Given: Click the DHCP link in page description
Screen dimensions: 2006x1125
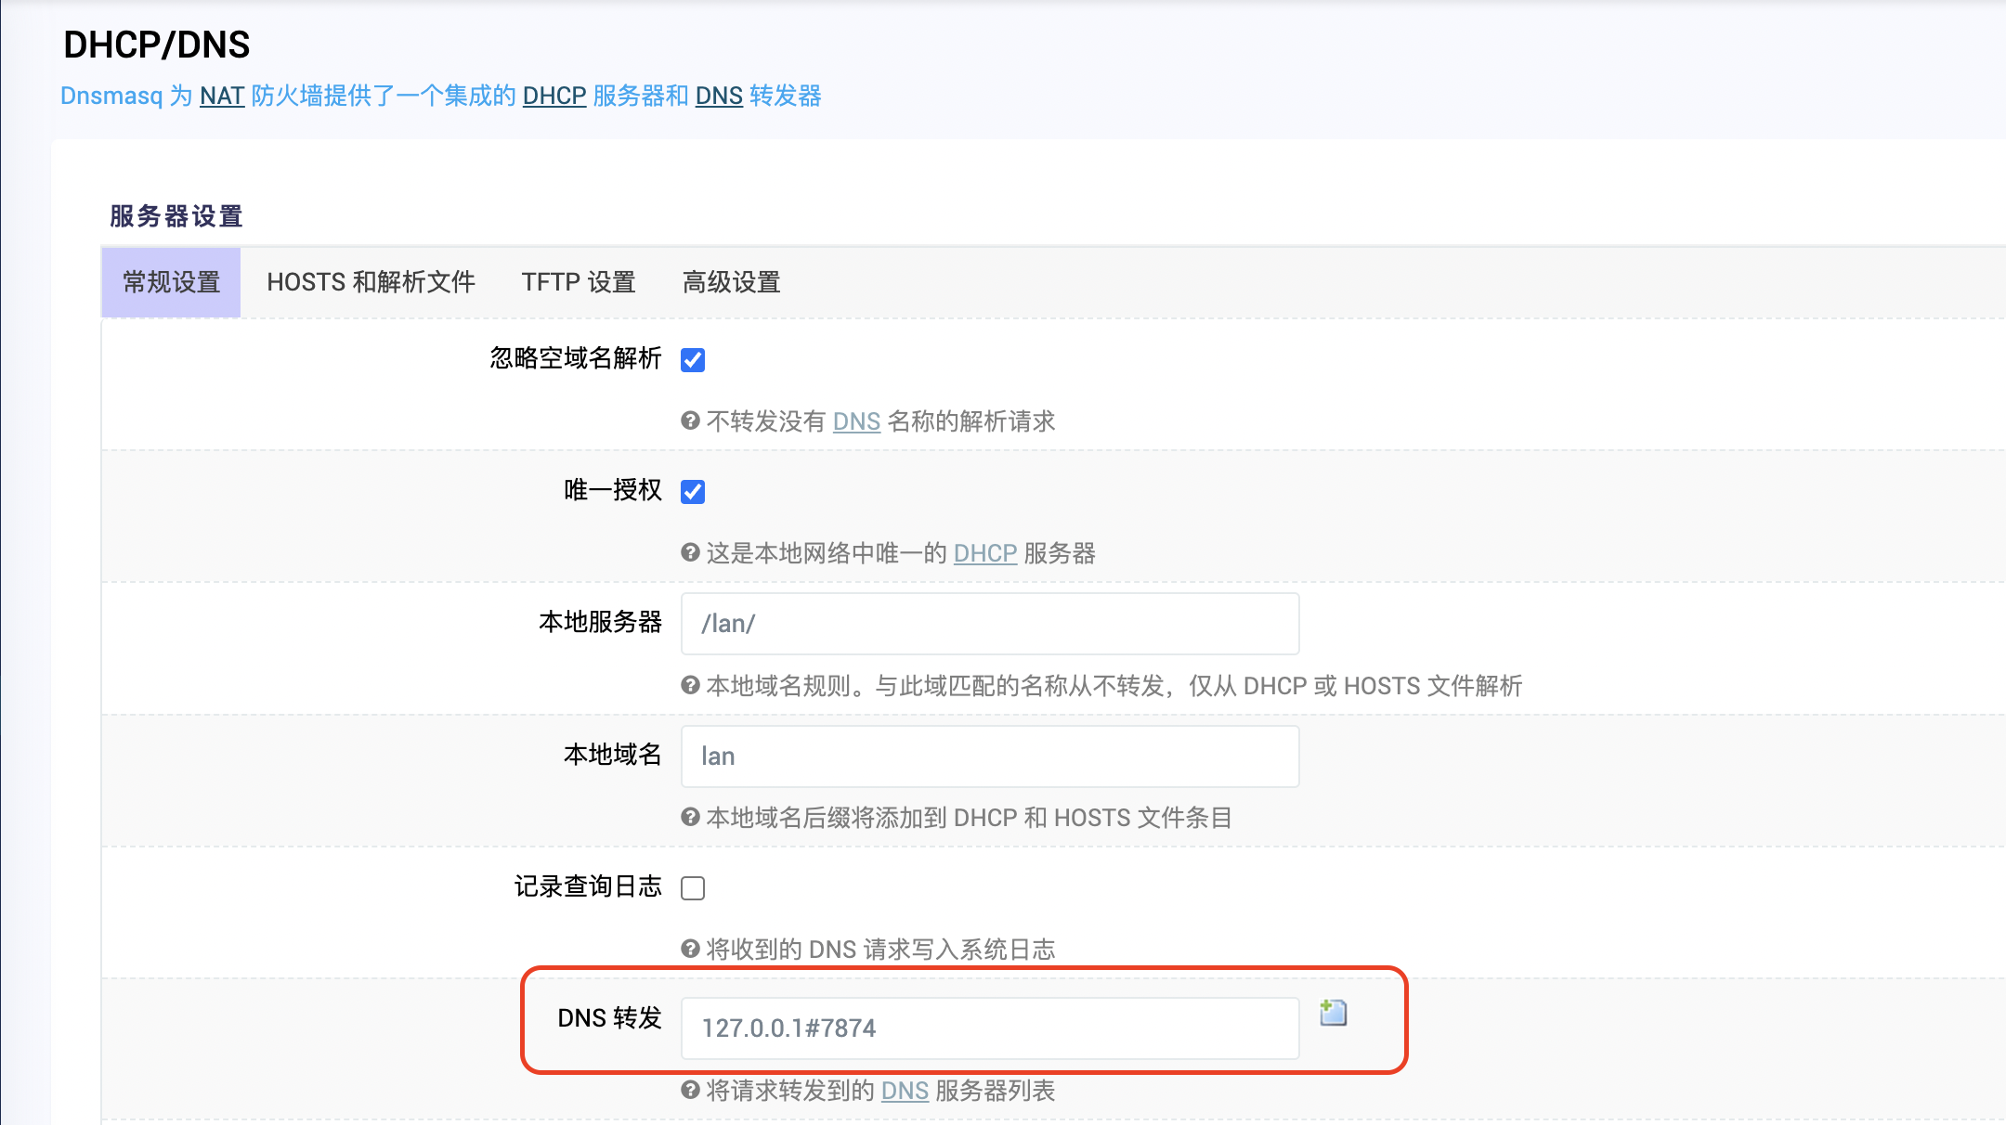Looking at the screenshot, I should 554,96.
